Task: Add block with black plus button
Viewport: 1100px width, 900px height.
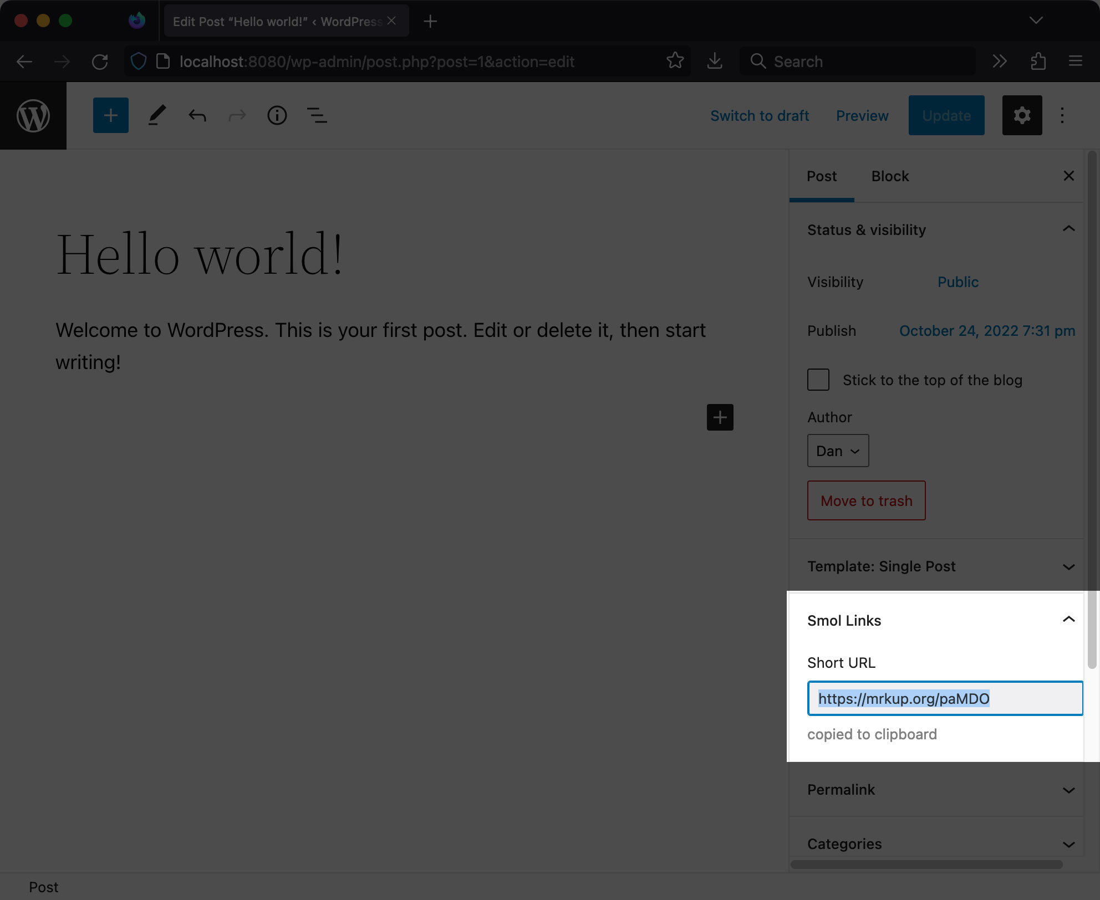Action: [x=720, y=417]
